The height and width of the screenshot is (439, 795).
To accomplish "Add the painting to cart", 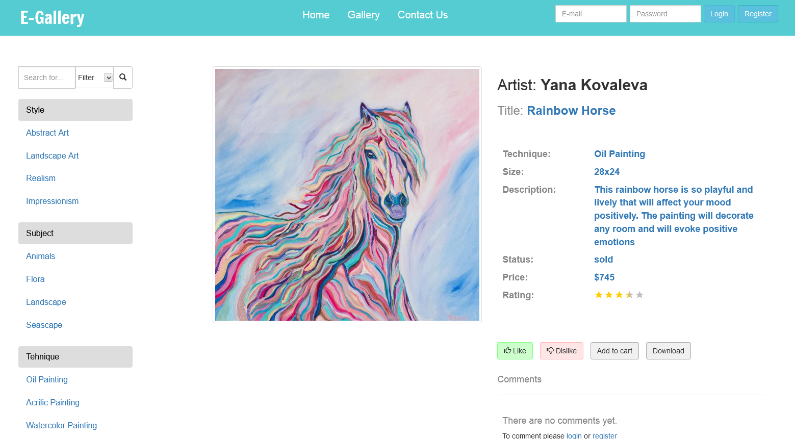I will [614, 351].
